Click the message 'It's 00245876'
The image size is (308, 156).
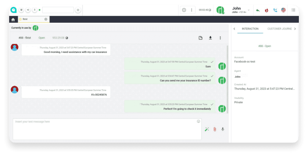66,92
